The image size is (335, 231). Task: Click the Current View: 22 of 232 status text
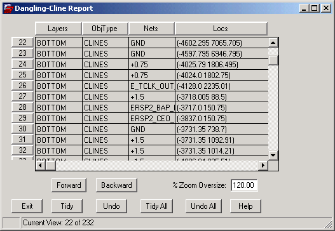click(x=58, y=223)
